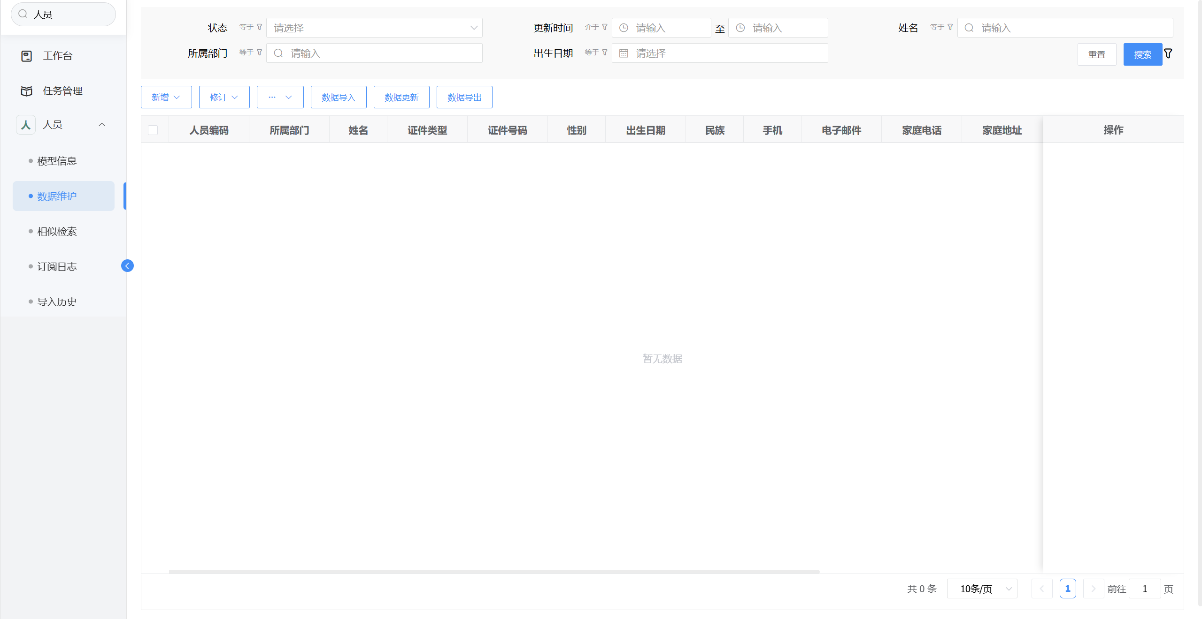This screenshot has width=1202, height=619.
Task: Click the filter funnel beside the Search button
Action: (1168, 54)
